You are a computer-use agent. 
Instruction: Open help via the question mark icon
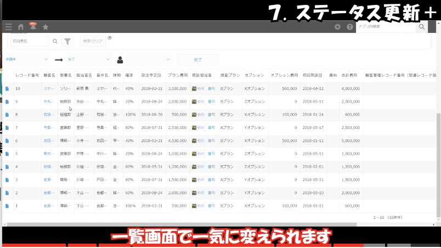point(350,27)
